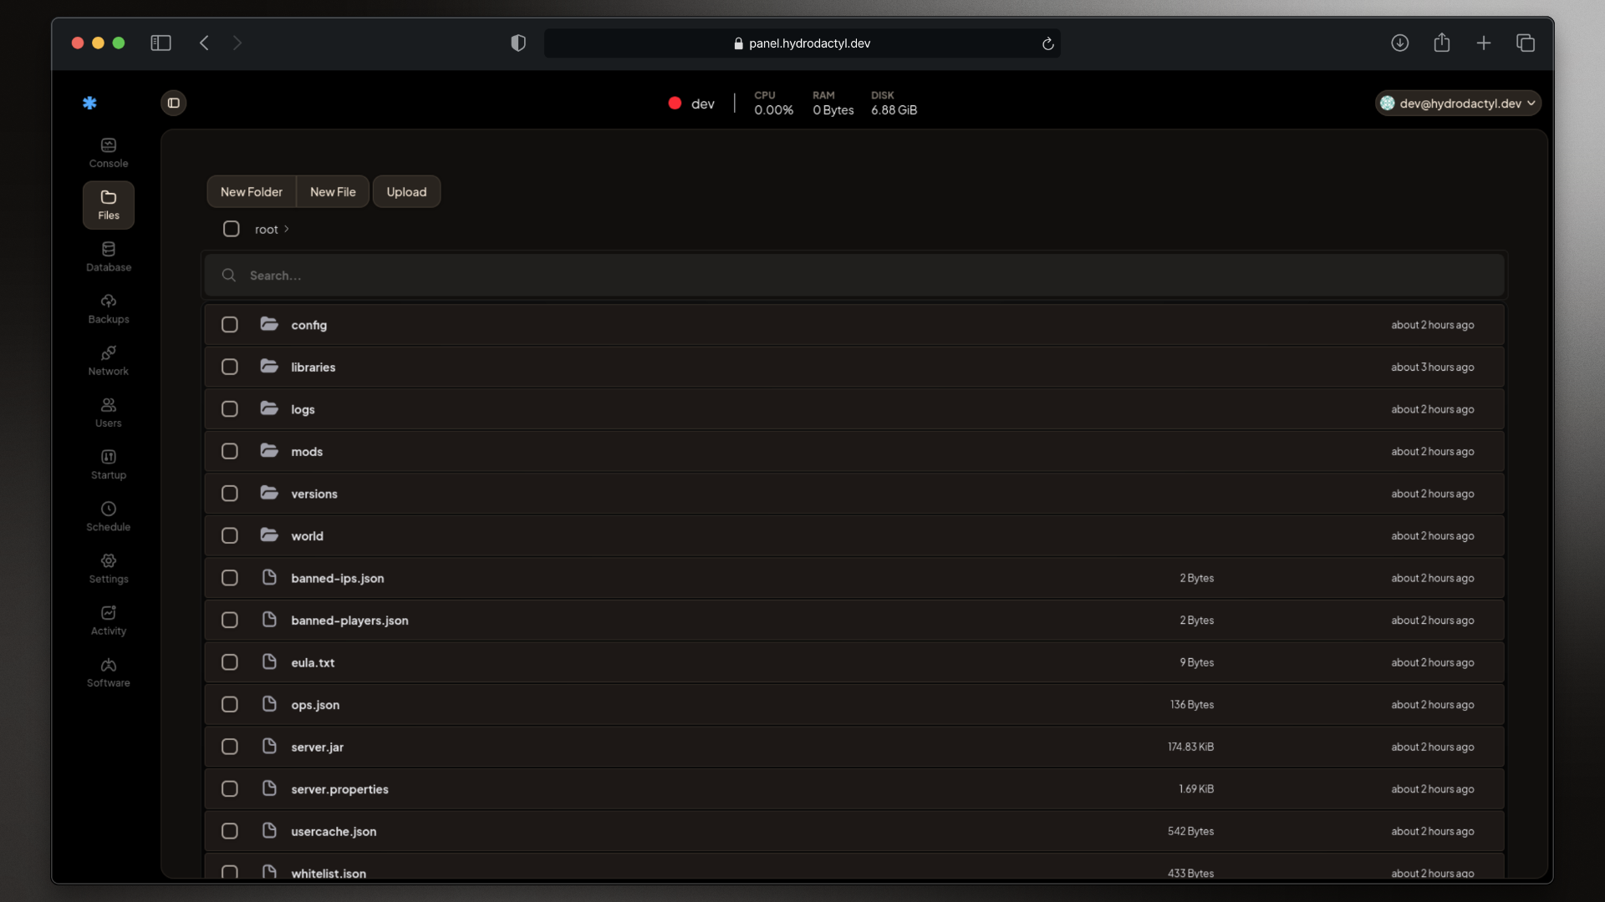Click the blue asterisk panel logo
The width and height of the screenshot is (1605, 902).
point(89,103)
